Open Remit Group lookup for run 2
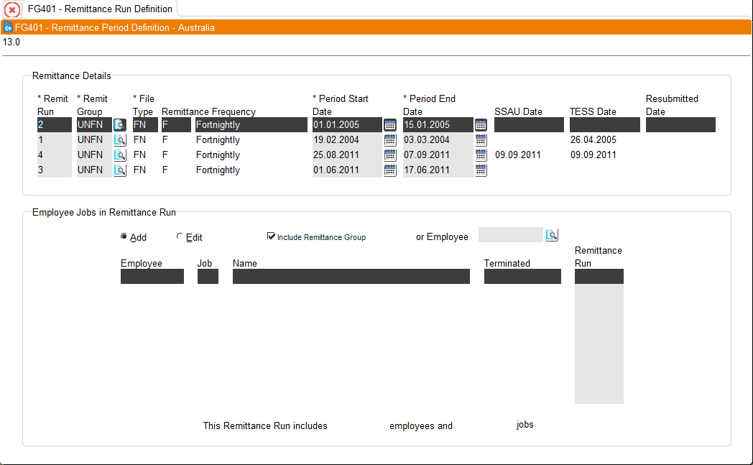Image resolution: width=753 pixels, height=465 pixels. click(x=119, y=125)
